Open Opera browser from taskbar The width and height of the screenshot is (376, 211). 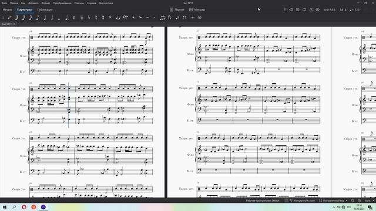pyautogui.click(x=24, y=207)
